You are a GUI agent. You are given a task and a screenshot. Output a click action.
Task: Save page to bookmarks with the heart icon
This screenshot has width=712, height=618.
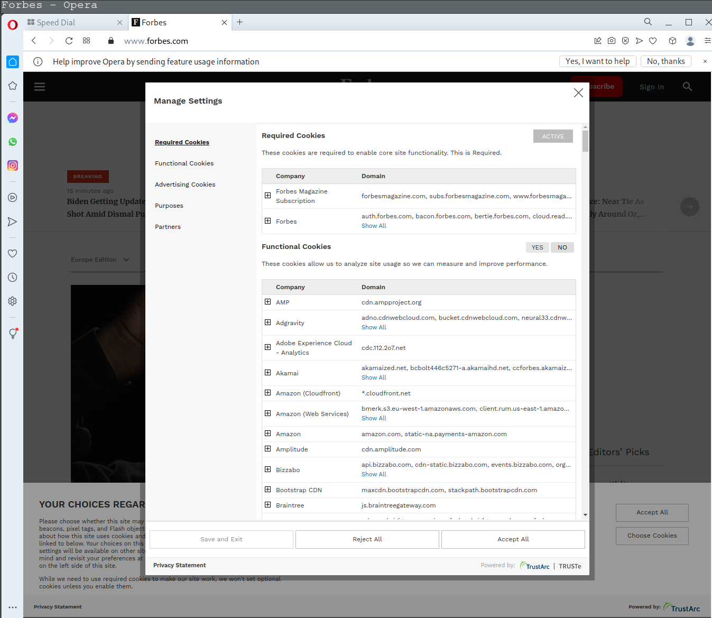pyautogui.click(x=653, y=41)
